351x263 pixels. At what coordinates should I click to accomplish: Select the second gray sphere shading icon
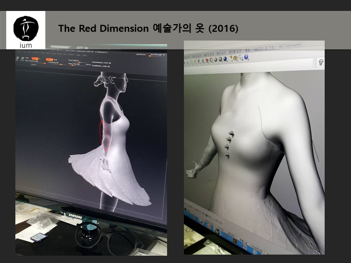click(x=220, y=59)
